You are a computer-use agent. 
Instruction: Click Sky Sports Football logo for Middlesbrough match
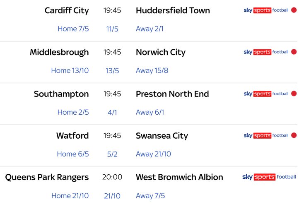(x=266, y=52)
